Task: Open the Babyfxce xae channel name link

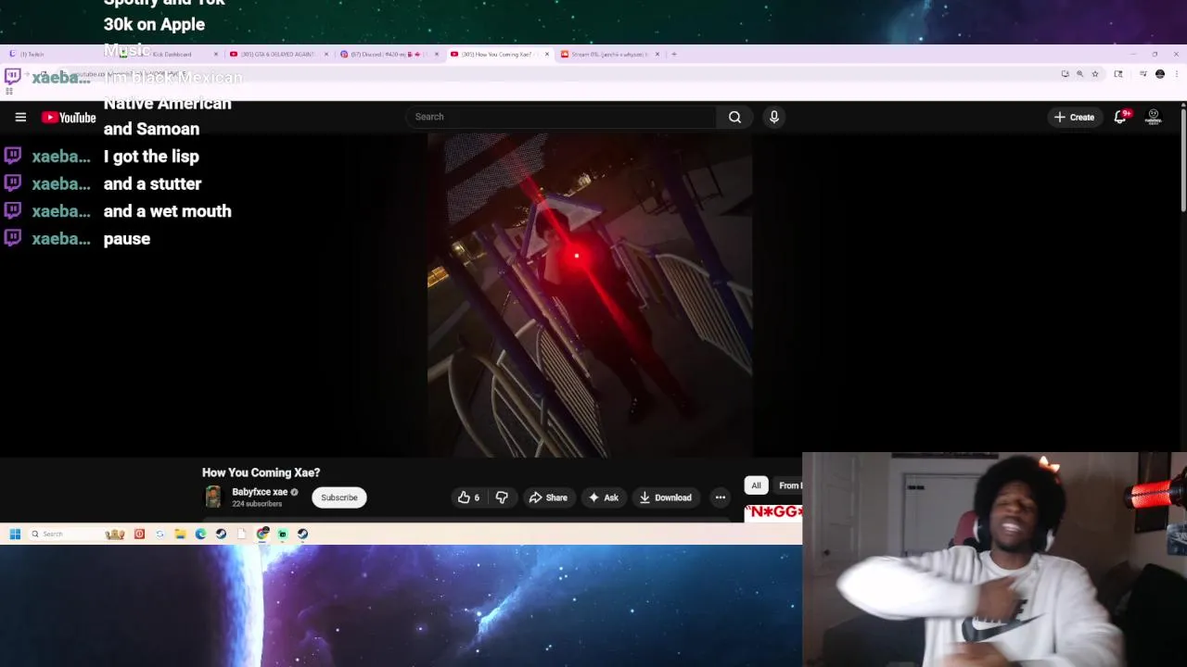Action: [x=260, y=492]
